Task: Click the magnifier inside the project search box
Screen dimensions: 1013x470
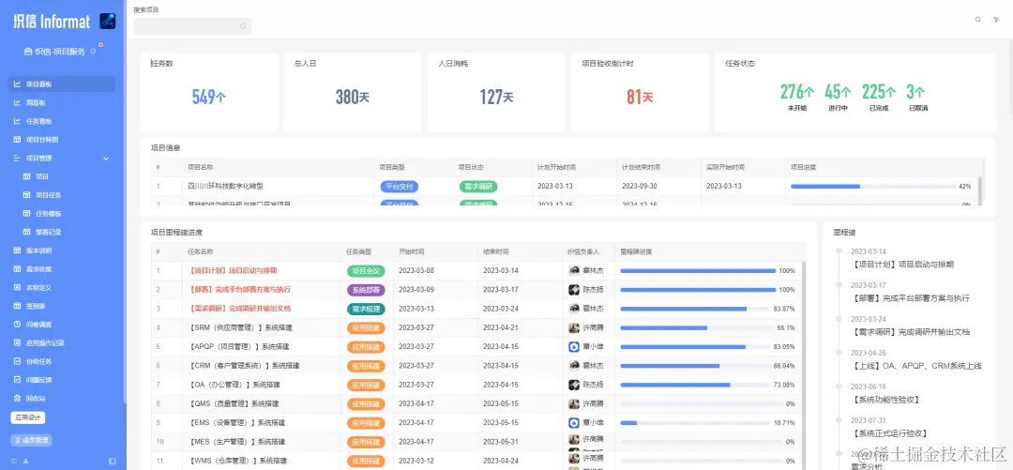Action: 243,26
